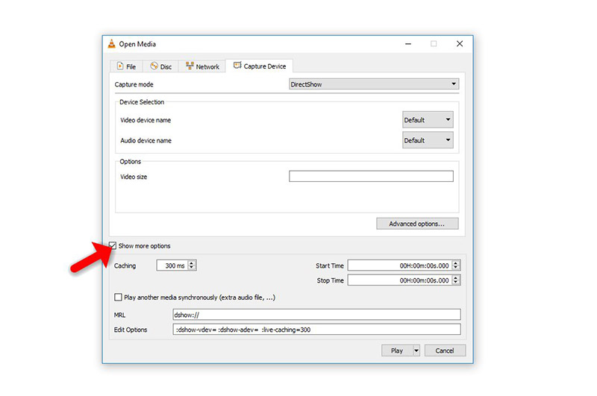Enable Play another media synchronously
The width and height of the screenshot is (597, 396).
point(119,298)
